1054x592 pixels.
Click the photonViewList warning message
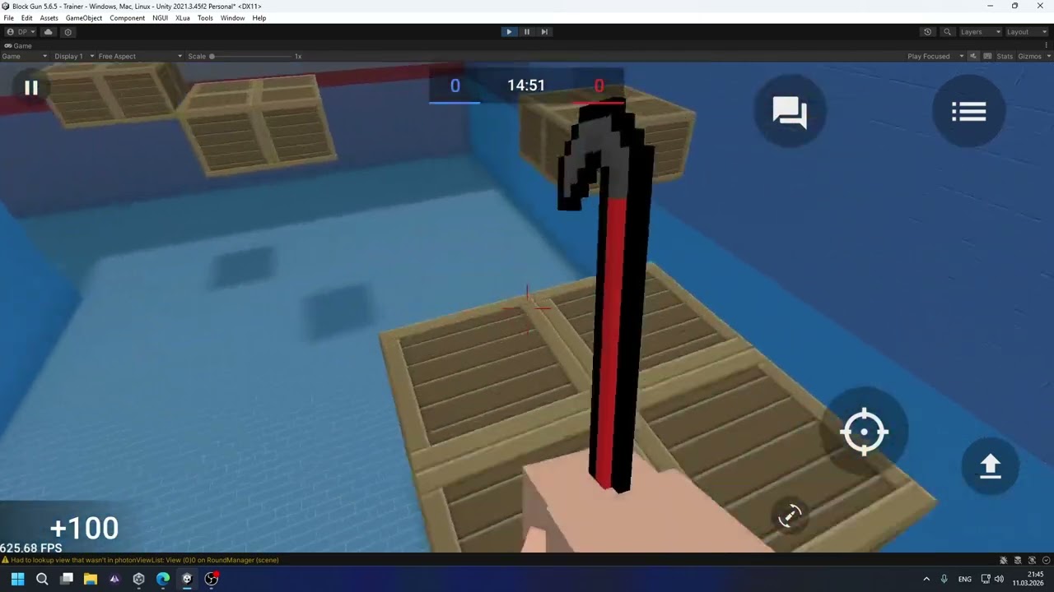(x=145, y=560)
